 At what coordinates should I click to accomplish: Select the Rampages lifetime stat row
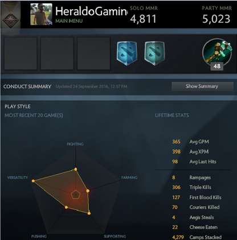tap(192, 177)
